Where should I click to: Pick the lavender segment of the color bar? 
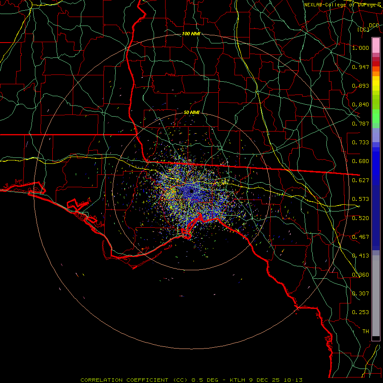376,135
